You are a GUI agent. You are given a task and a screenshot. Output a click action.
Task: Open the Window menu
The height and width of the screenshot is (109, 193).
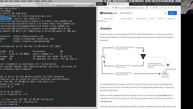[x=44, y=1]
